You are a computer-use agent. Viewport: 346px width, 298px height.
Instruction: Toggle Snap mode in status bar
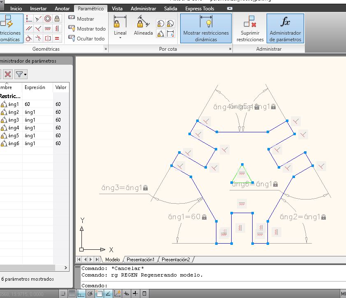click(63, 293)
